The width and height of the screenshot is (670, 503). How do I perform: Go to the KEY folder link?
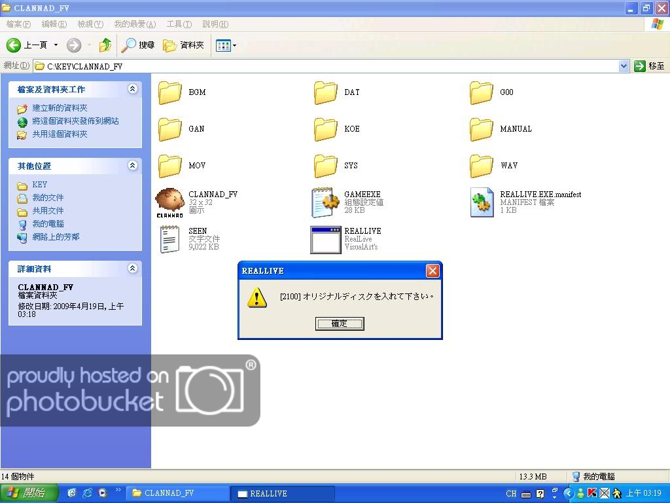point(39,185)
